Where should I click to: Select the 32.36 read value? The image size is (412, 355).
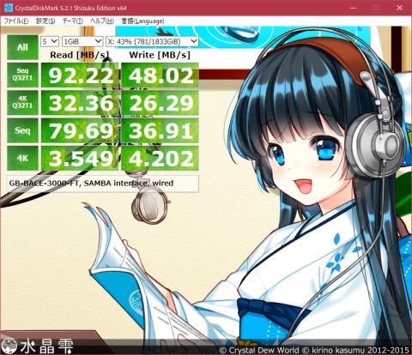coord(80,103)
